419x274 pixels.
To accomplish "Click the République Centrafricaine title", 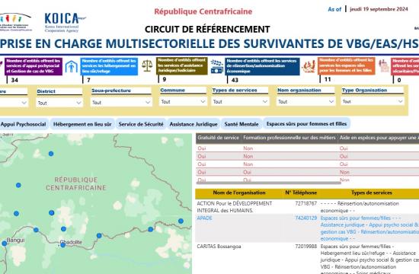I will point(203,11).
